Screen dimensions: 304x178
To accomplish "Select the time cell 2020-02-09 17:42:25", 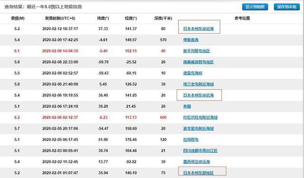I will 60,40.
